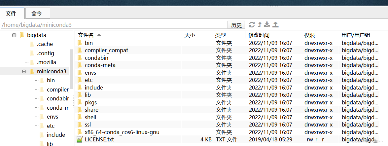388x146 pixels.
Task: Select the include folder in file list
Action: [x=94, y=87]
